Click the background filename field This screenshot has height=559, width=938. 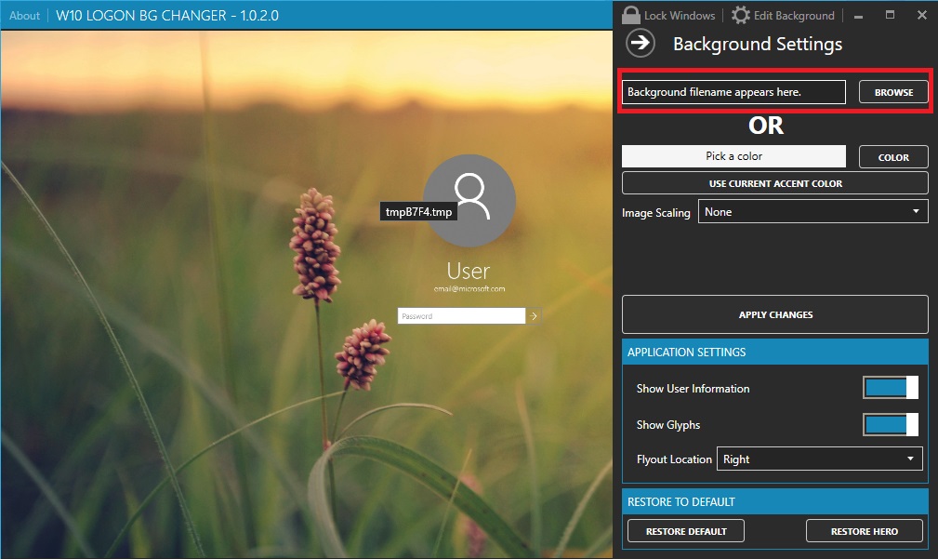coord(733,92)
